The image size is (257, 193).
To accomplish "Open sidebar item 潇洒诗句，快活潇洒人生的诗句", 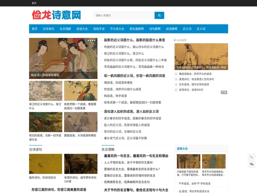I will click(196, 79).
